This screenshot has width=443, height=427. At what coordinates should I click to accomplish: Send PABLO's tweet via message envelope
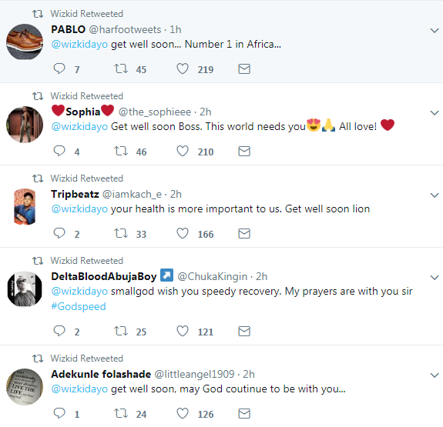click(x=244, y=69)
